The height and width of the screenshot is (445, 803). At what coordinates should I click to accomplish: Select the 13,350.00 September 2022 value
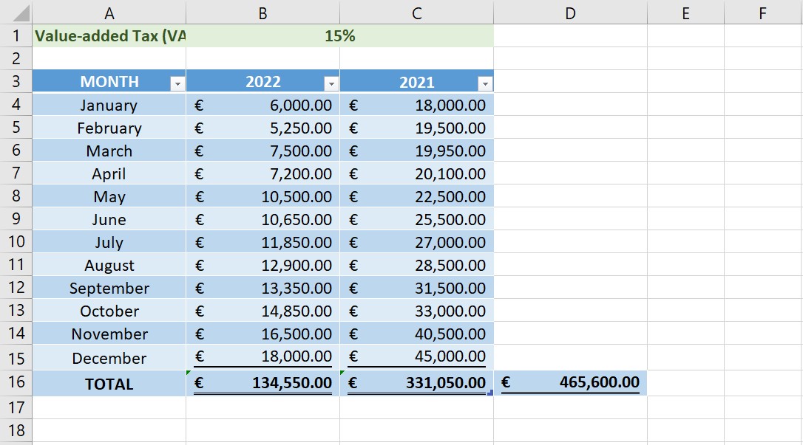[x=262, y=288]
